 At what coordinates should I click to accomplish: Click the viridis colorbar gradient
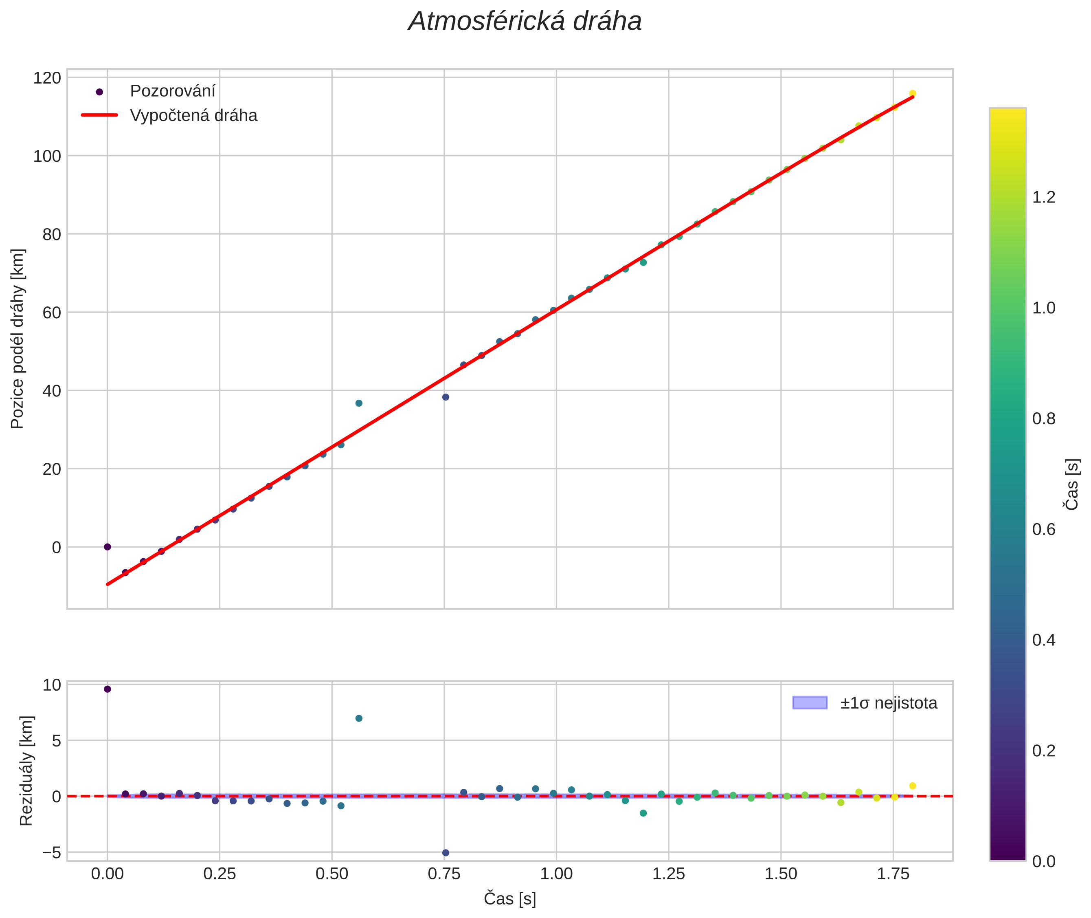click(x=1008, y=484)
